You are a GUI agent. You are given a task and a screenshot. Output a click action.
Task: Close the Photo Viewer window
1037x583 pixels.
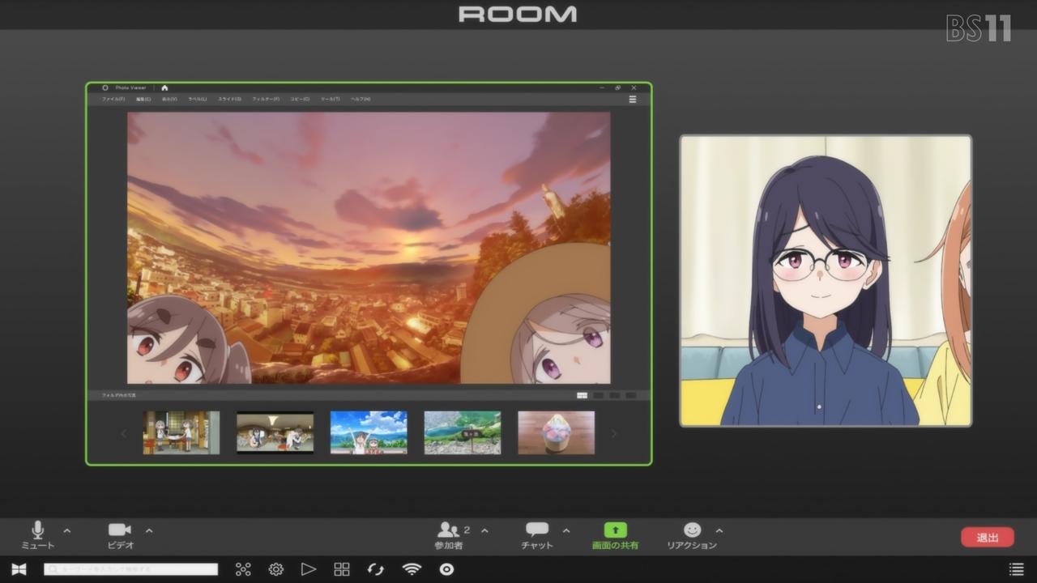634,87
